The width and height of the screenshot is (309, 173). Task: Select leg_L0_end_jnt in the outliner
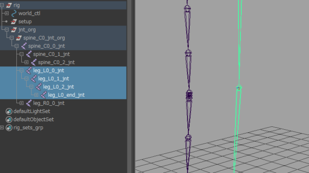66,95
